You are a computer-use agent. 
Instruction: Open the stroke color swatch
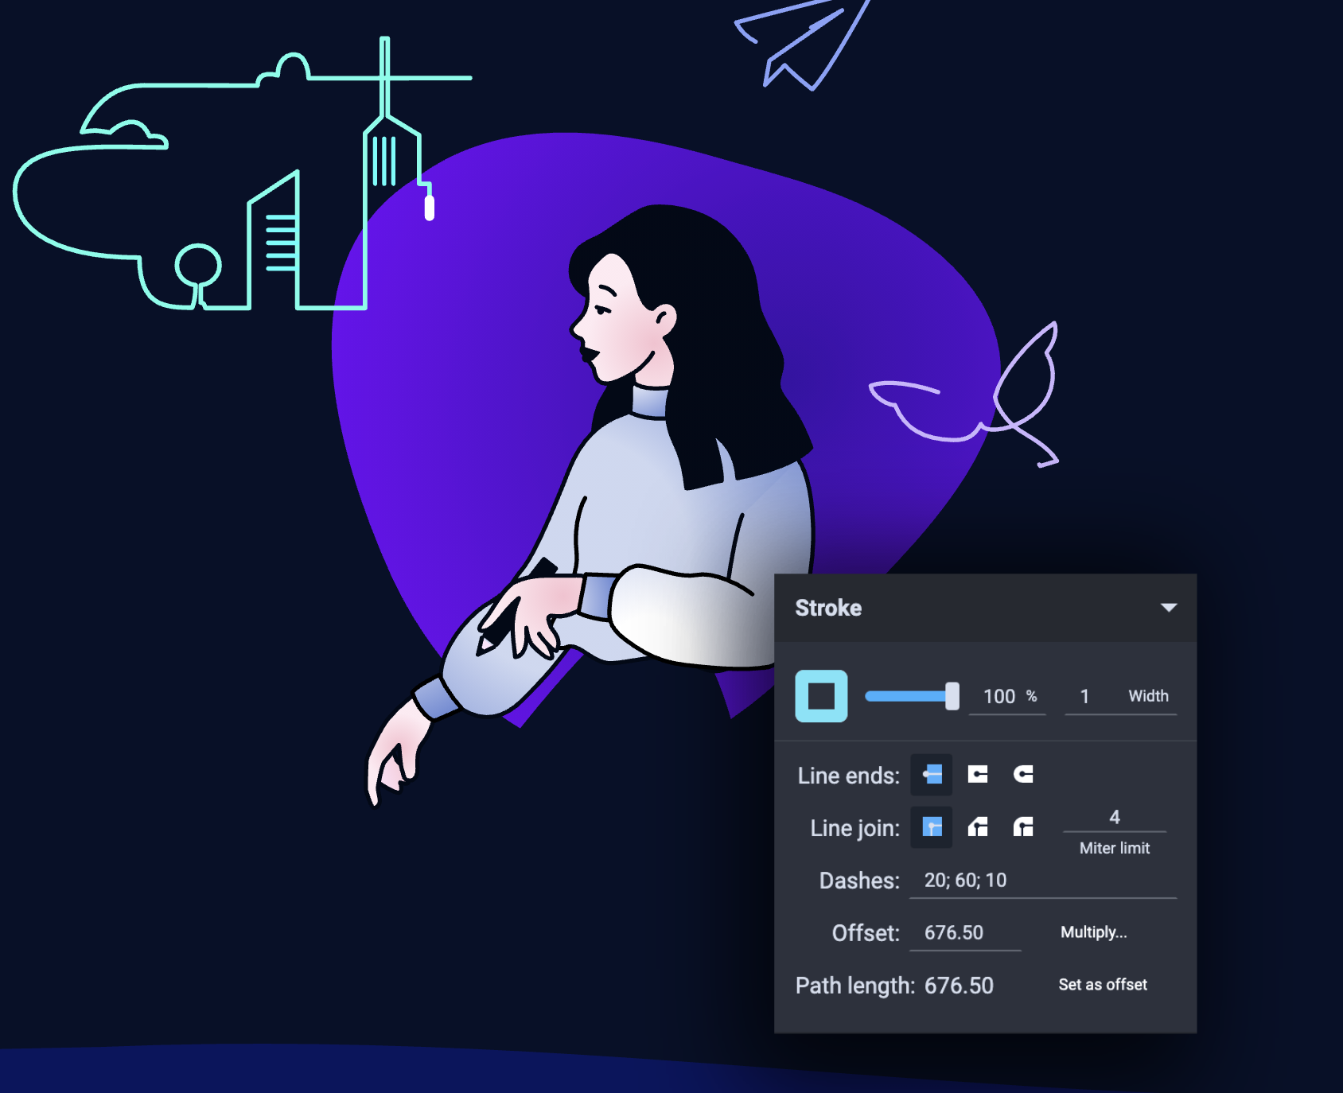click(821, 696)
